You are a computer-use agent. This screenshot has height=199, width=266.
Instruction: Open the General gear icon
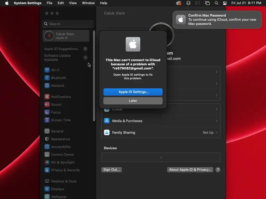coord(47,131)
